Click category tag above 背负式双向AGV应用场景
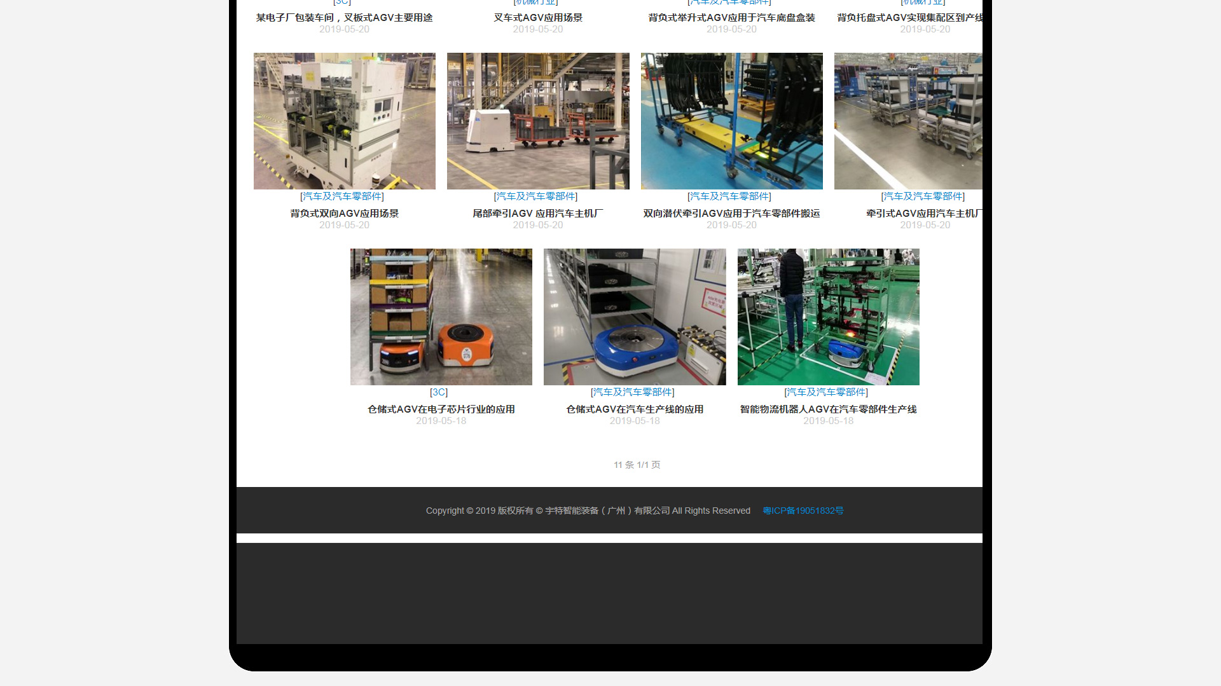This screenshot has height=686, width=1221. [x=342, y=196]
